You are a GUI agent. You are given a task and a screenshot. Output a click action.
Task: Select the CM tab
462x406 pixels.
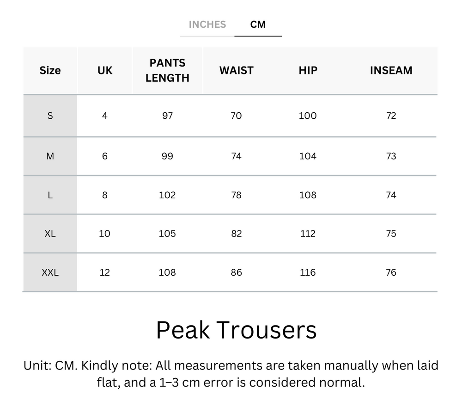coord(258,24)
